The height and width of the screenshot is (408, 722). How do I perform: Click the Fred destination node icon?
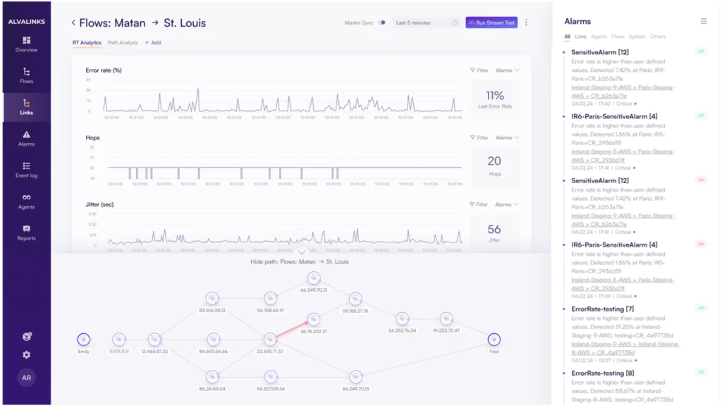[x=494, y=340]
